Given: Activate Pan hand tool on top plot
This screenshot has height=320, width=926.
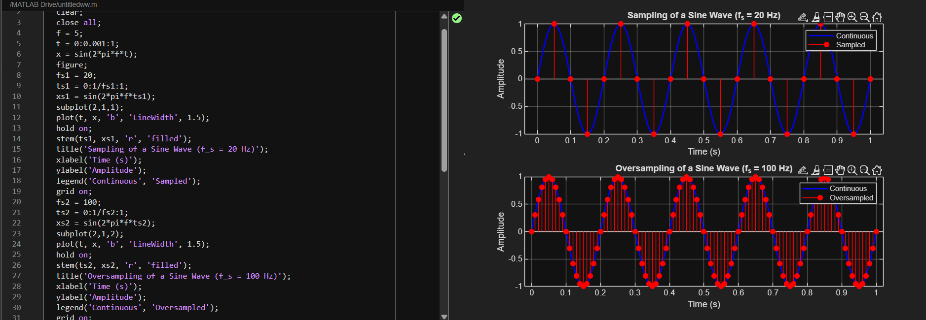Looking at the screenshot, I should [x=840, y=17].
